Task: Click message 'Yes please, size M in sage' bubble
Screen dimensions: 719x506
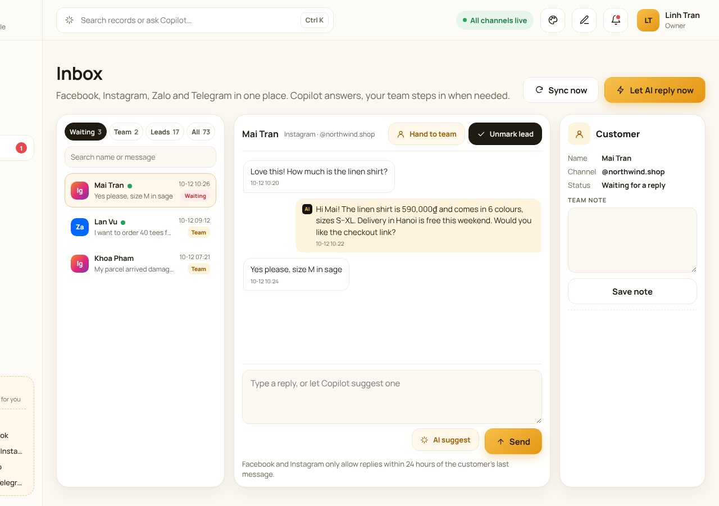Action: [296, 274]
